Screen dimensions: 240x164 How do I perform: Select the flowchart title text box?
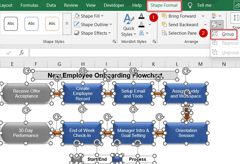click(x=105, y=75)
